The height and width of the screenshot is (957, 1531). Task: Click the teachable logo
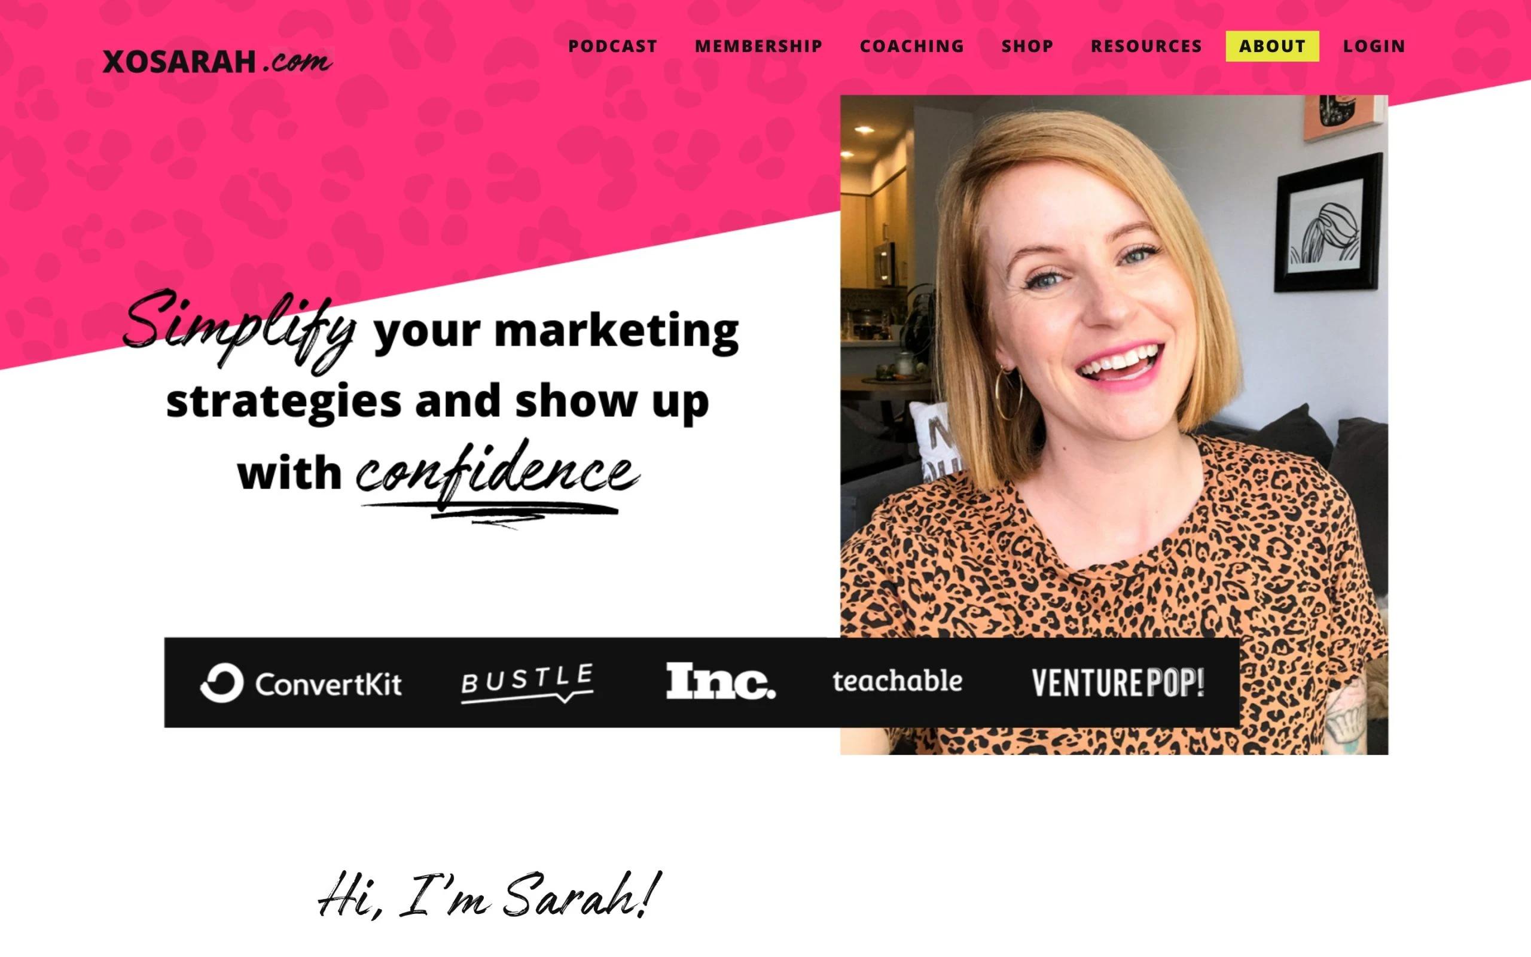pyautogui.click(x=897, y=681)
